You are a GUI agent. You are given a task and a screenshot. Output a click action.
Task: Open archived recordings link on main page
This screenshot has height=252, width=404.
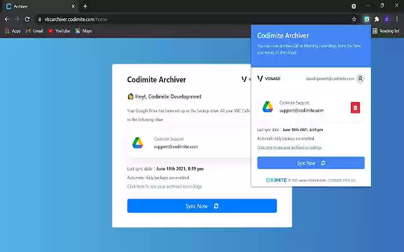164,186
